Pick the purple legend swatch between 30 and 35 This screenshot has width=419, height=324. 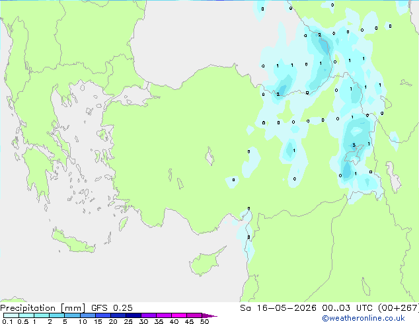click(x=148, y=315)
